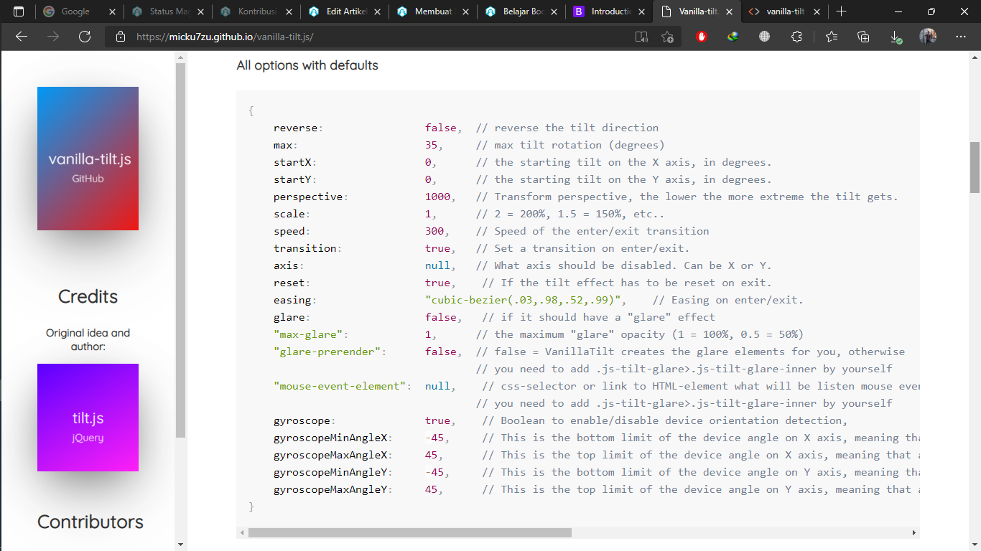981x551 pixels.
Task: Open the tilt.js jQuery card
Action: [x=88, y=418]
